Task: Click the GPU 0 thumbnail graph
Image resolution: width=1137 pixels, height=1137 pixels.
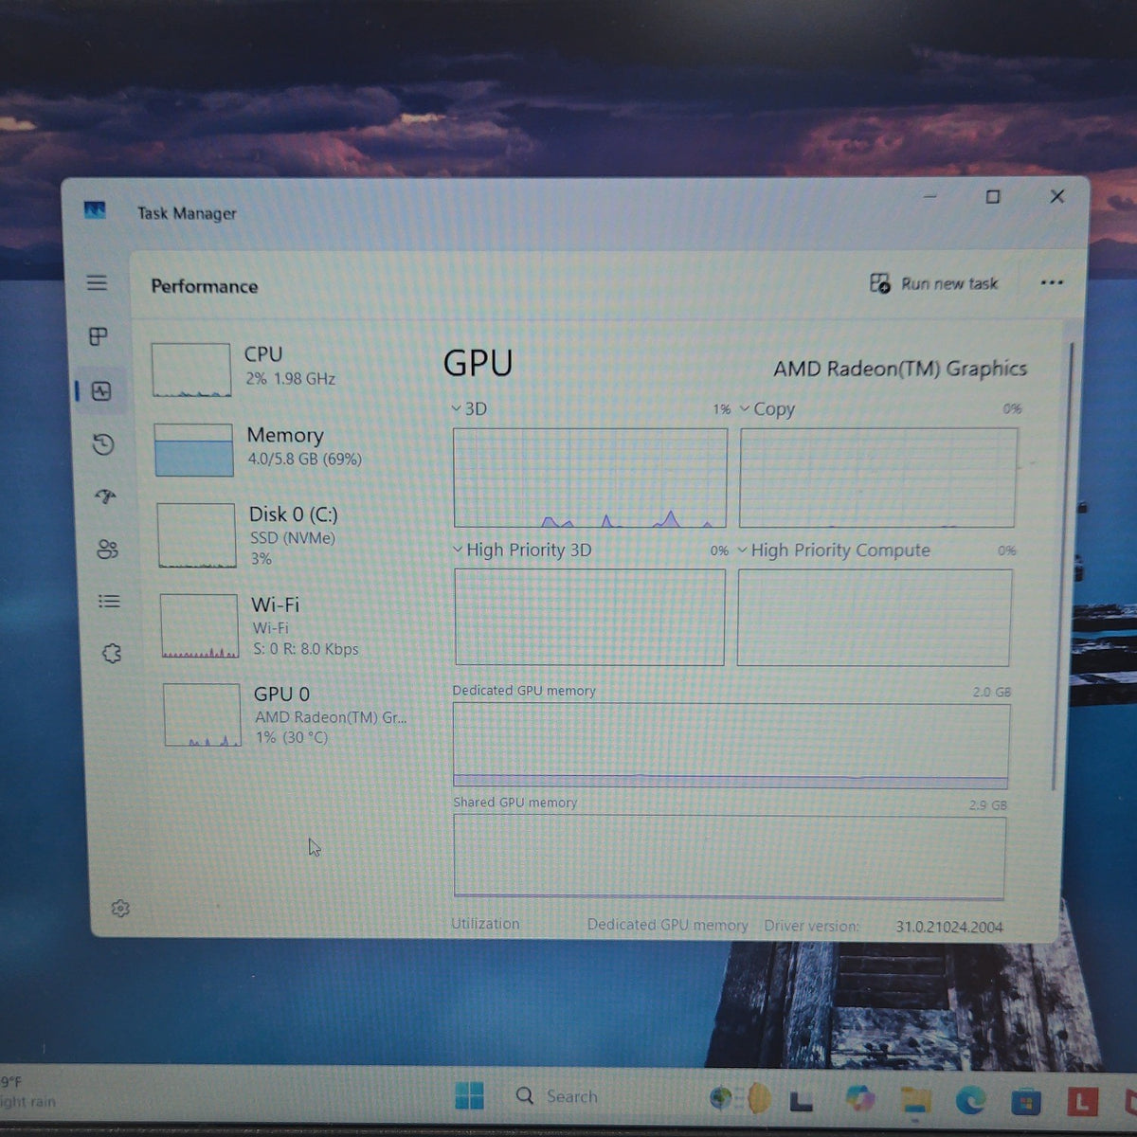Action: 202,715
